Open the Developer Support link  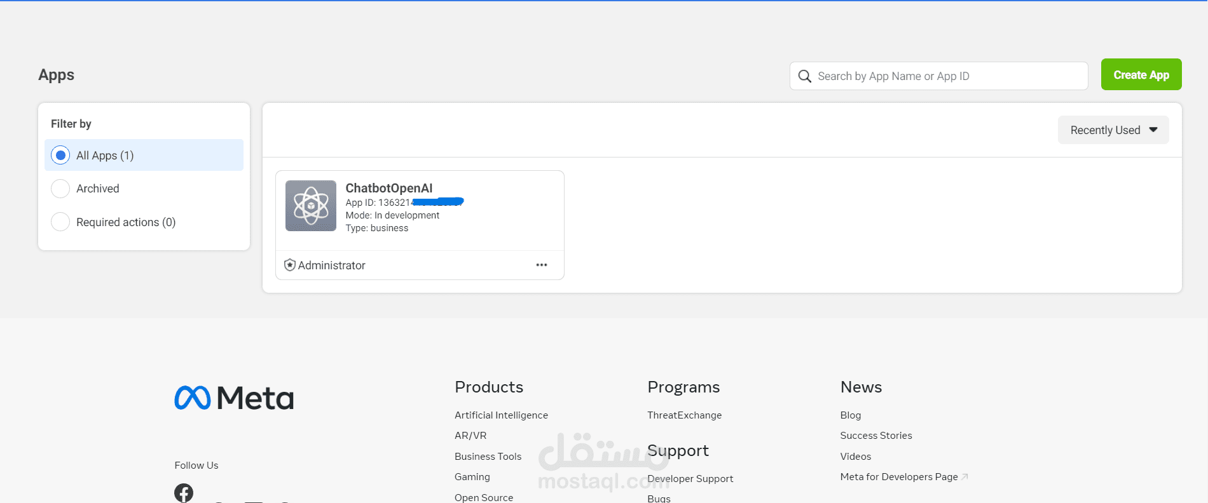pos(690,478)
